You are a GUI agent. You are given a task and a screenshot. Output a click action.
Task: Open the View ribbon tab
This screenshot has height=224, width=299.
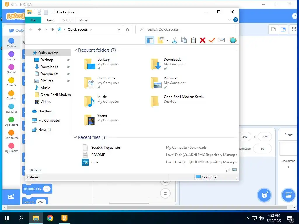pyautogui.click(x=83, y=20)
